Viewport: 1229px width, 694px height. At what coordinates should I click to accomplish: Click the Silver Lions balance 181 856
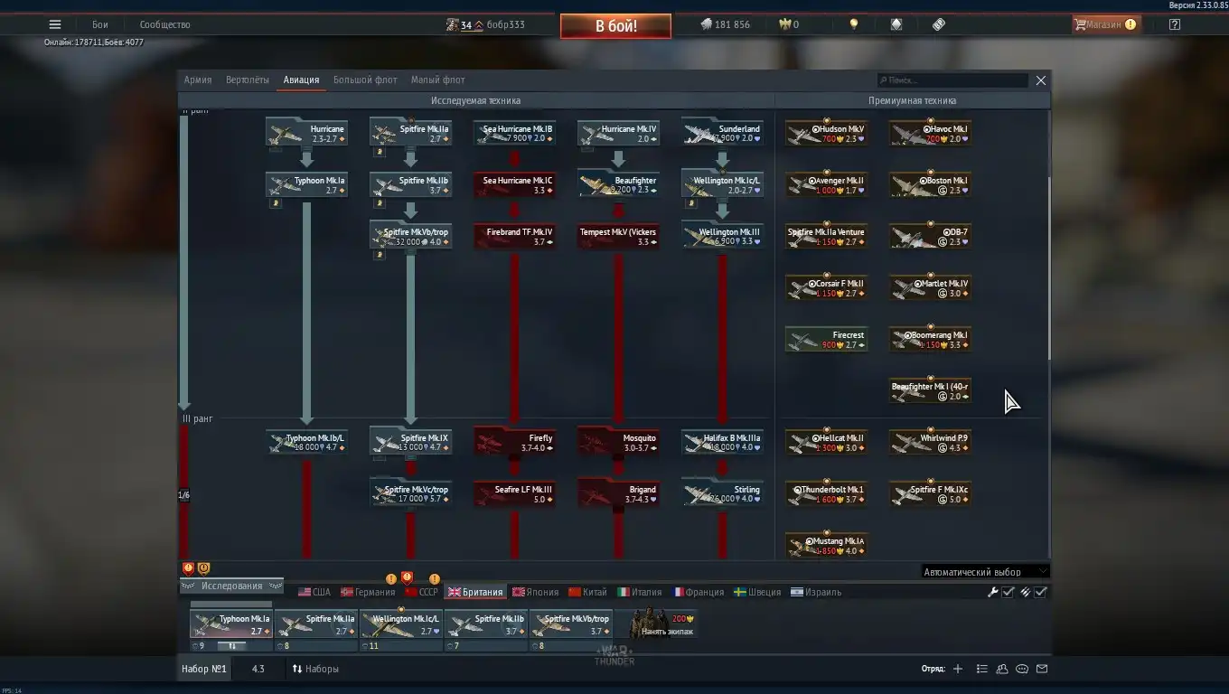click(725, 24)
